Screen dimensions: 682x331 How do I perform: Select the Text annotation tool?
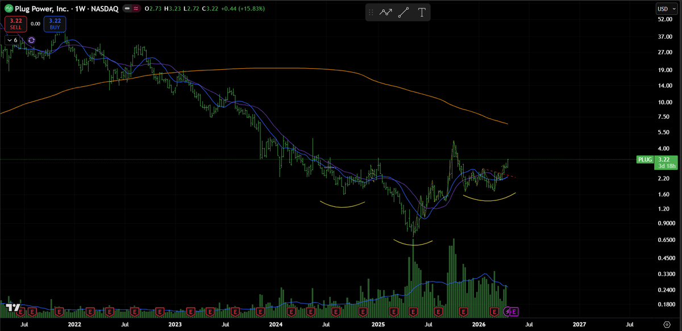(422, 12)
